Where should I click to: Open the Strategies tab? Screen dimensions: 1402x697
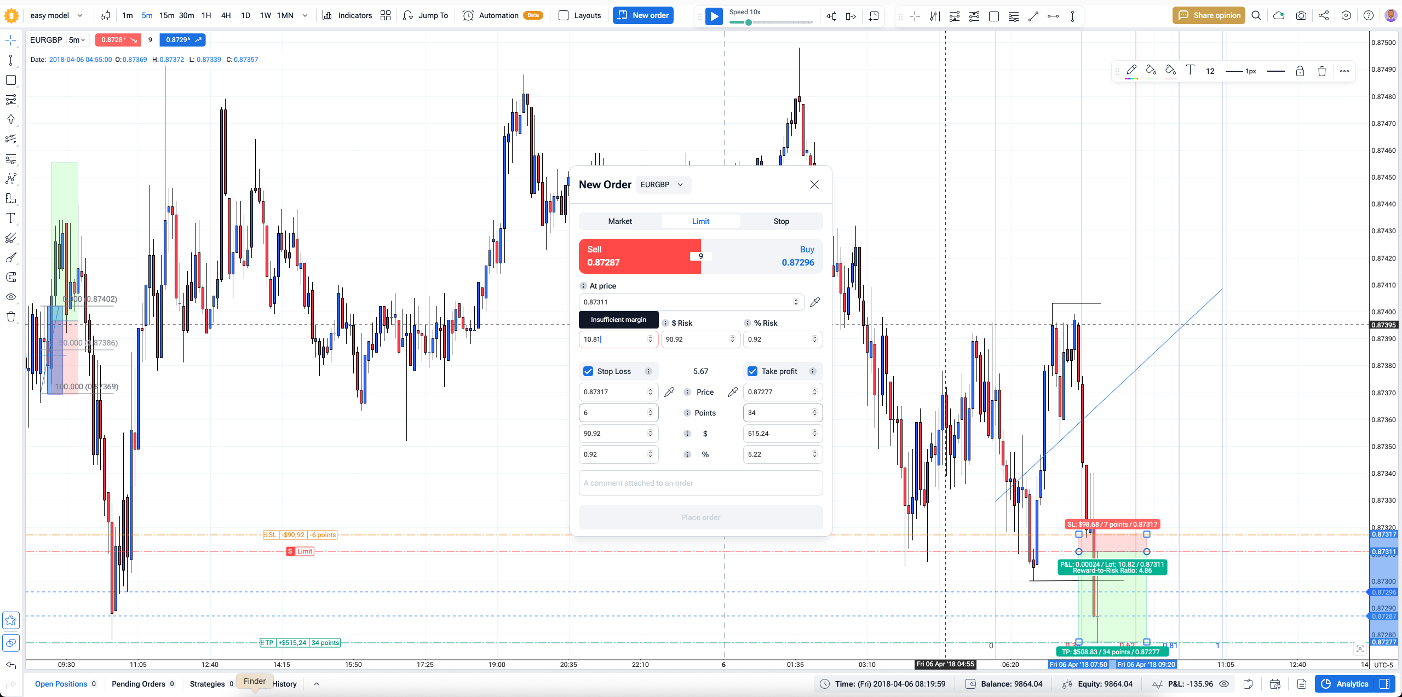tap(212, 684)
